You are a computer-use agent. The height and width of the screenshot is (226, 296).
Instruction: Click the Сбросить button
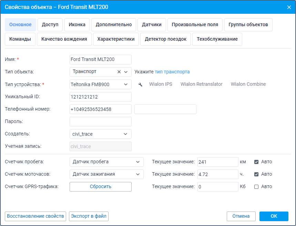(x=101, y=187)
